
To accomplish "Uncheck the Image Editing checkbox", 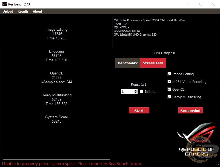I will coord(169,74).
